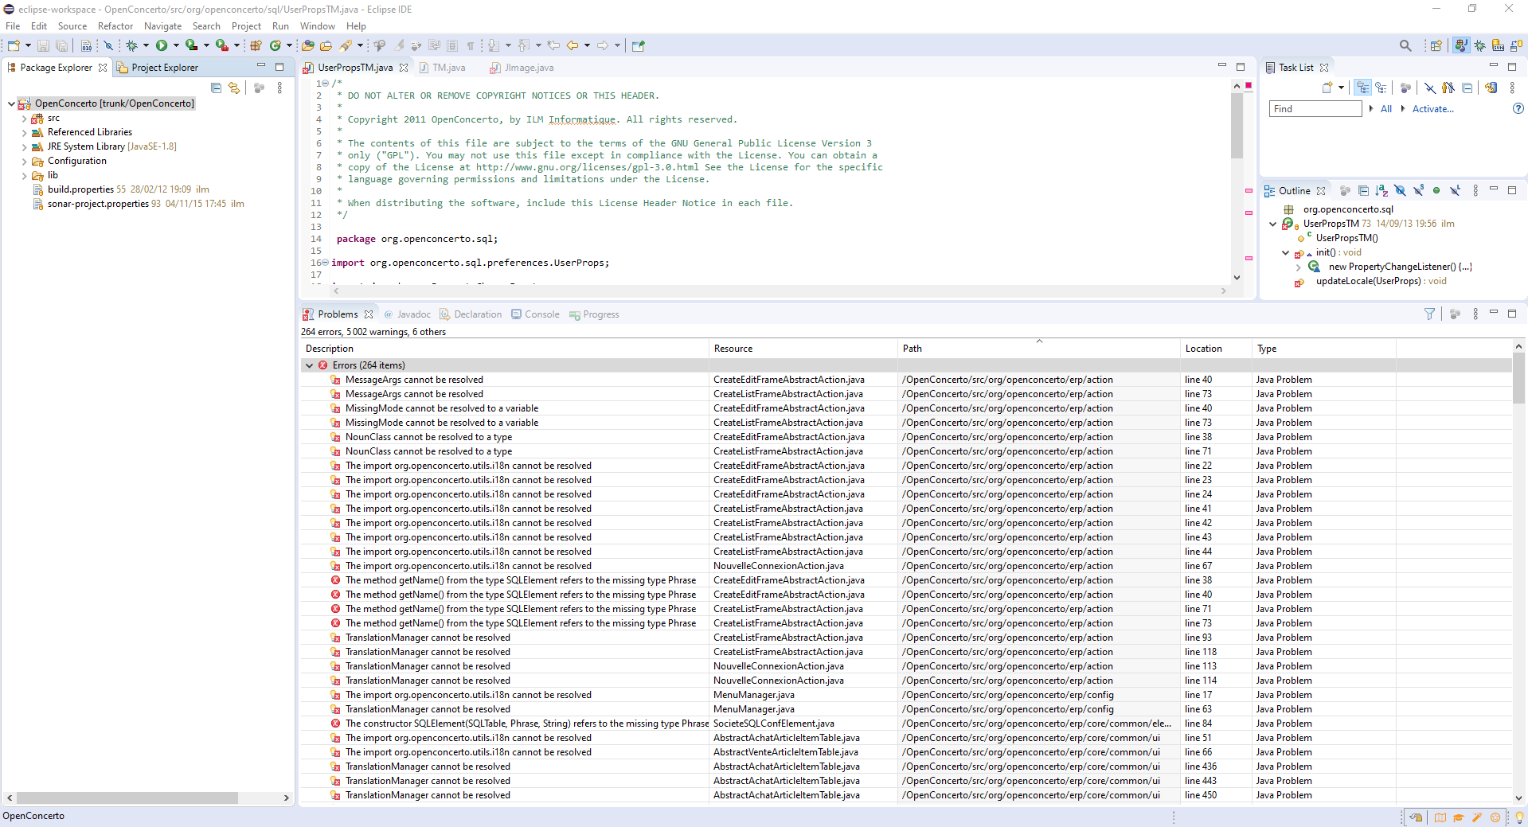Switch to TM.java editor tab
This screenshot has height=827, width=1528.
pyautogui.click(x=443, y=68)
